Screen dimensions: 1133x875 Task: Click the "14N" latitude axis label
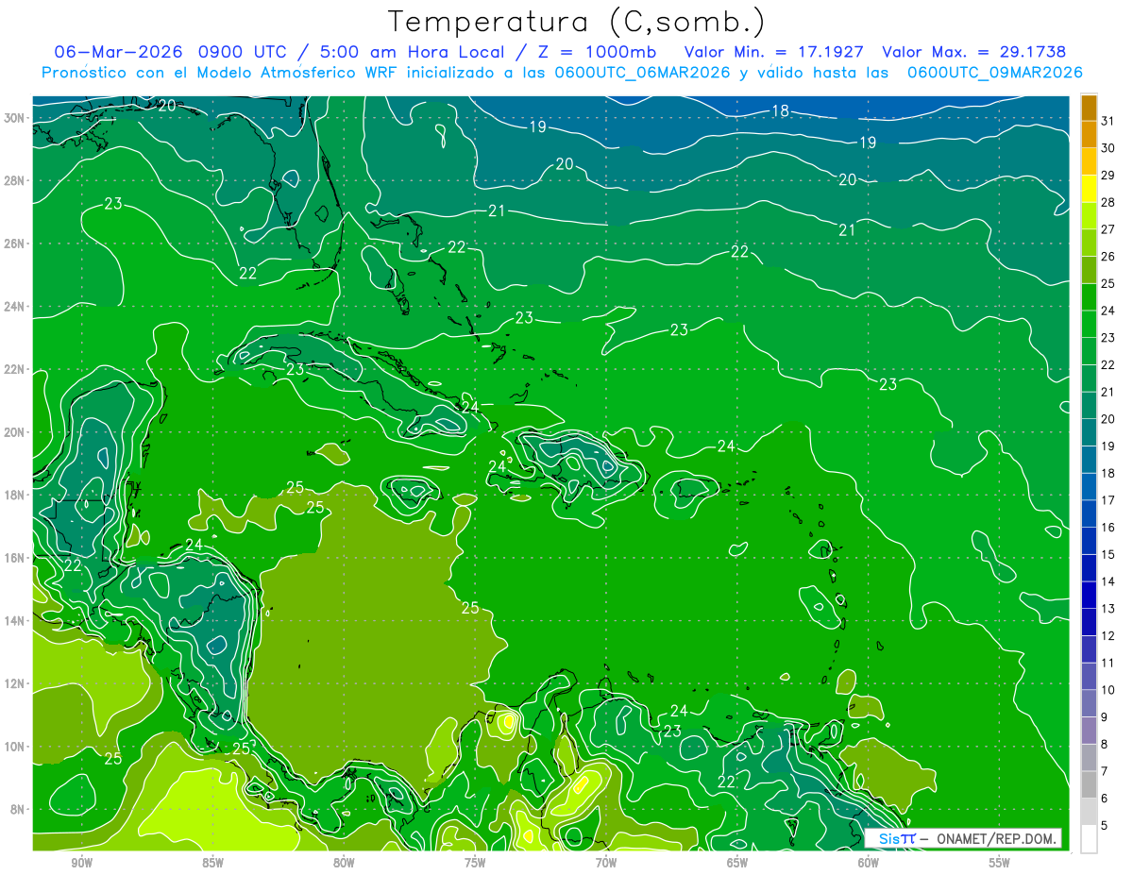pyautogui.click(x=13, y=621)
